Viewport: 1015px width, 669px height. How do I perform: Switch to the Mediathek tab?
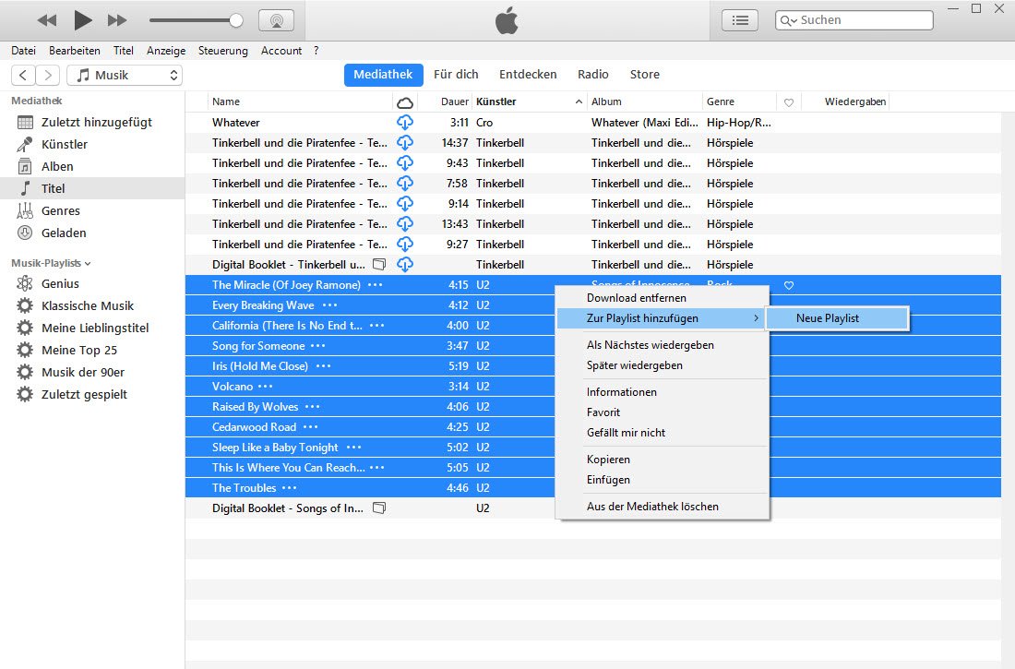pyautogui.click(x=383, y=75)
